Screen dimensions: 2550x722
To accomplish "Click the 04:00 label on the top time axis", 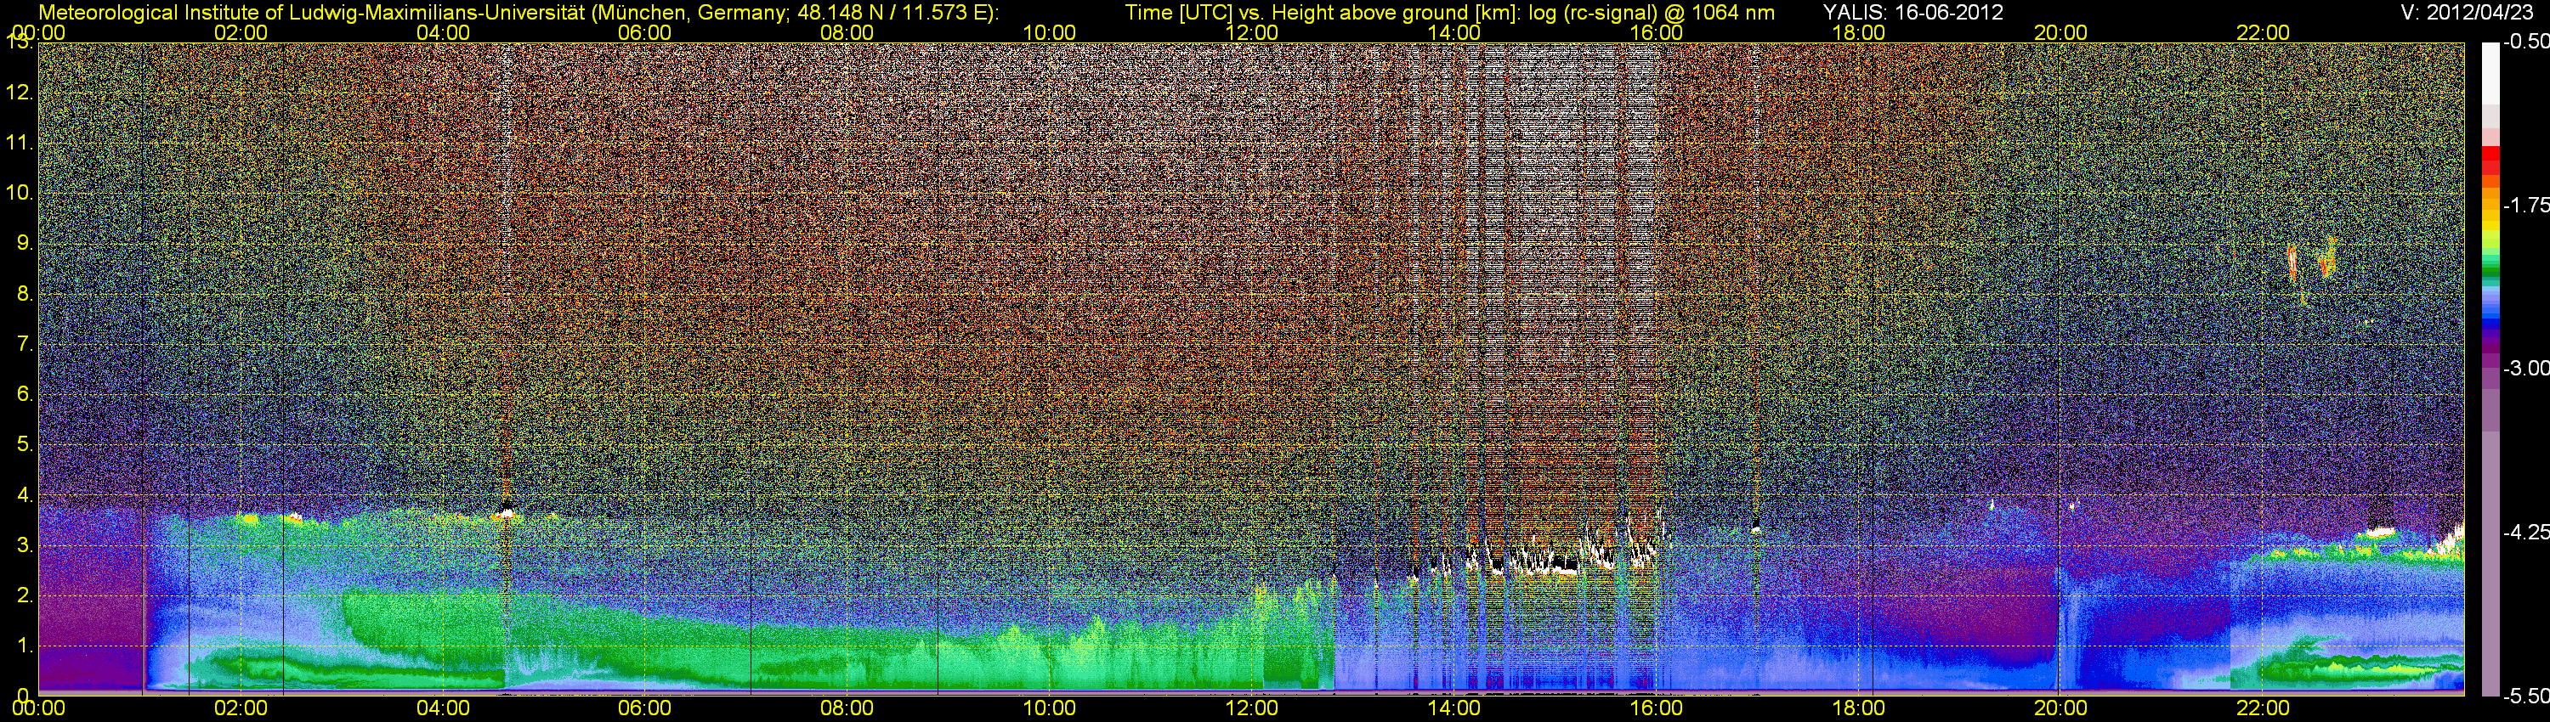I will [x=443, y=32].
